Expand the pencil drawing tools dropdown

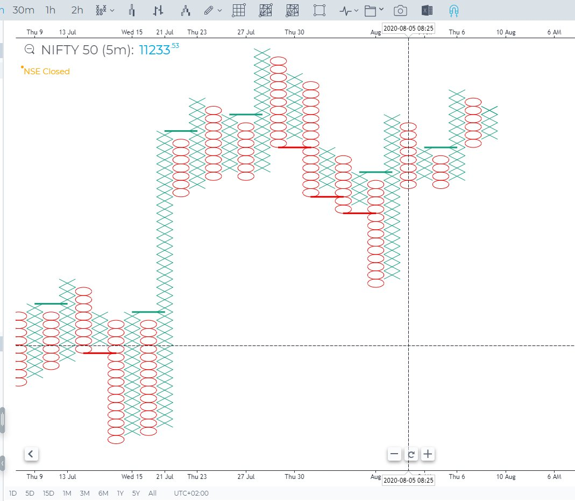(213, 10)
